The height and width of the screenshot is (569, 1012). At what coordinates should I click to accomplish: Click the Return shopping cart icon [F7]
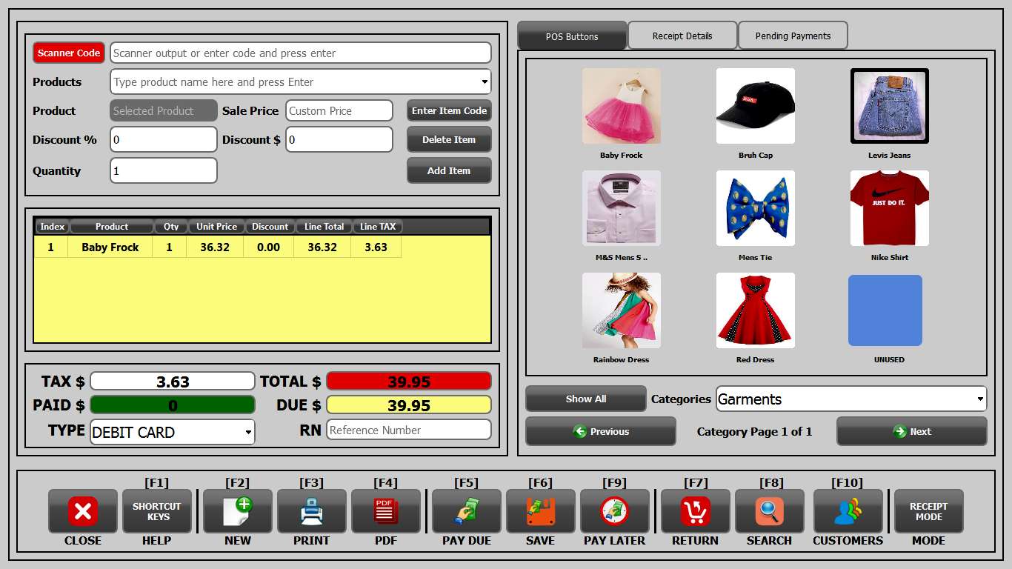pos(694,511)
